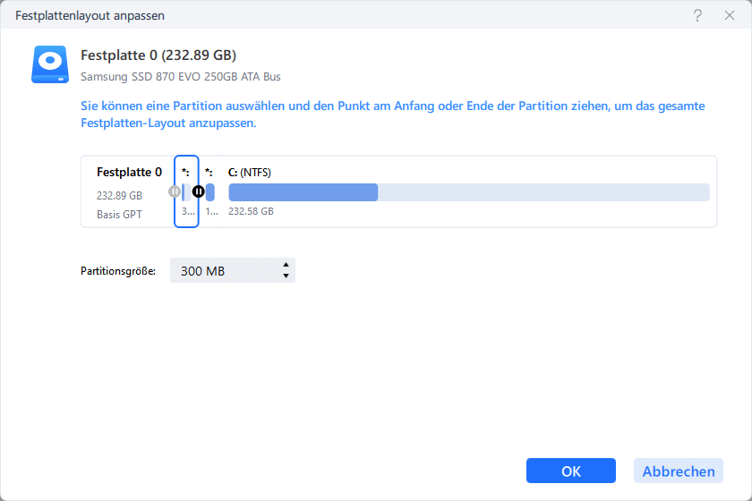Viewport: 752px width, 501px height.
Task: Click the C: (NTFS) partition label
Action: (x=250, y=172)
